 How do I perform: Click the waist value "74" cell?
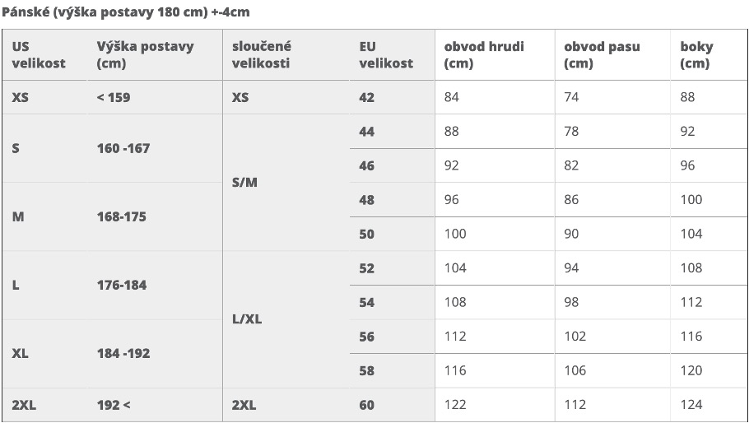pyautogui.click(x=571, y=97)
